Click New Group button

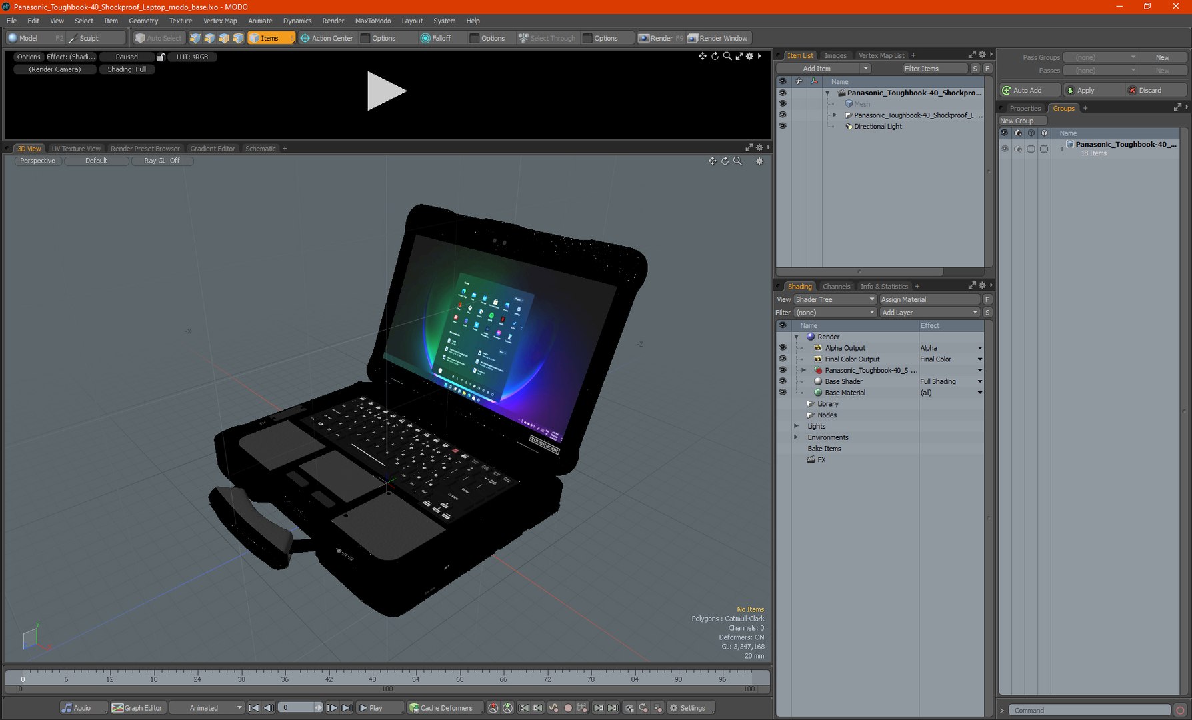[1023, 121]
